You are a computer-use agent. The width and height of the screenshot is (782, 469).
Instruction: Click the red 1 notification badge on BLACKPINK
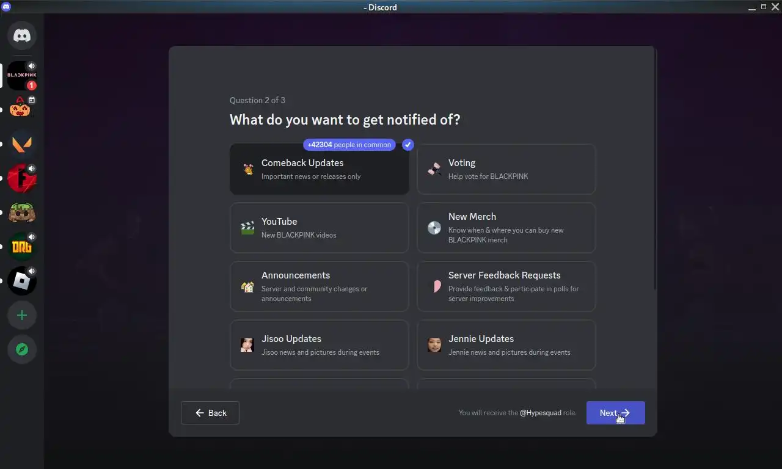click(x=32, y=85)
